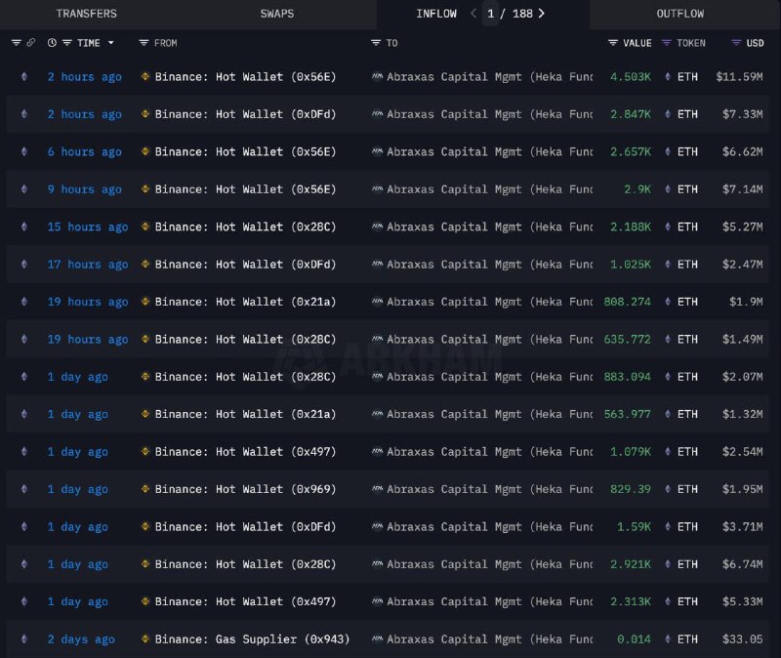The image size is (781, 658).
Task: Open Binance: Hot Wallet (0xDFd) in the 2.847K row
Action: click(x=245, y=114)
